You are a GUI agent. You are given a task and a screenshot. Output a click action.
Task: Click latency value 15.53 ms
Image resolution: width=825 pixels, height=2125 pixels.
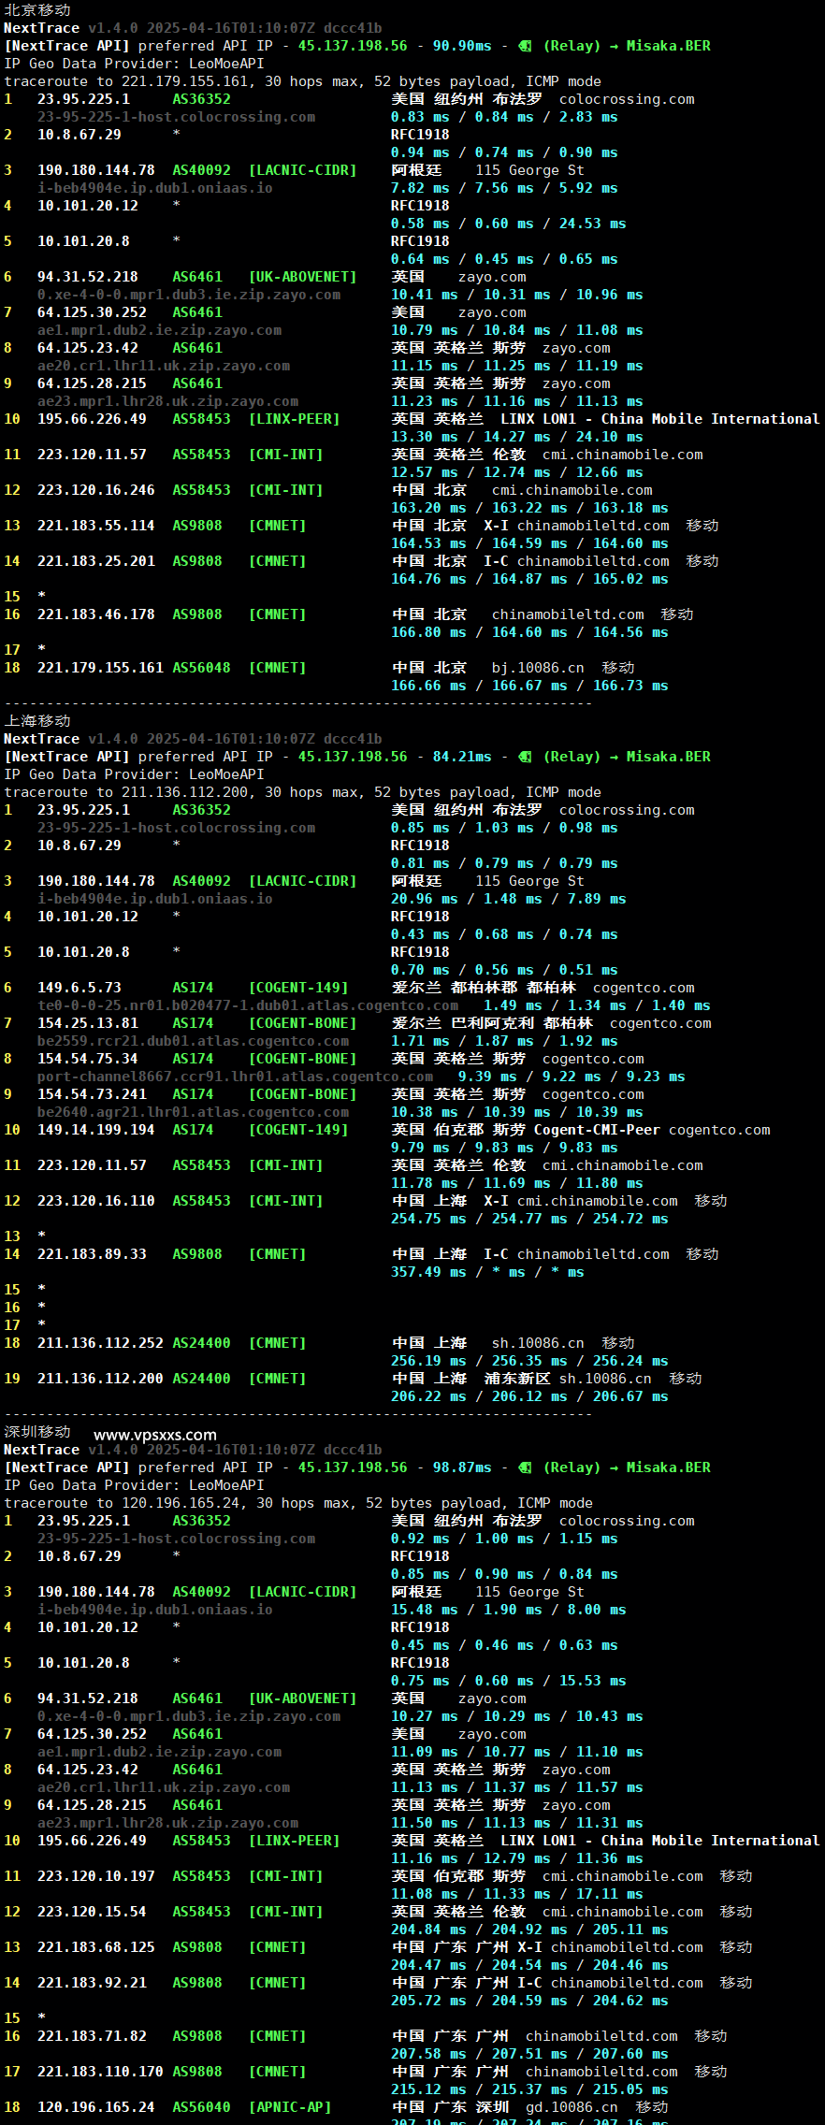click(x=592, y=1681)
